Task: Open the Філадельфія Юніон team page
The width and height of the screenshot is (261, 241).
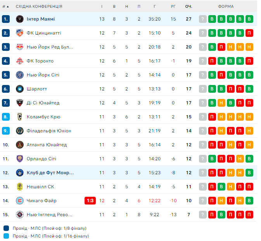Action: click(49, 131)
